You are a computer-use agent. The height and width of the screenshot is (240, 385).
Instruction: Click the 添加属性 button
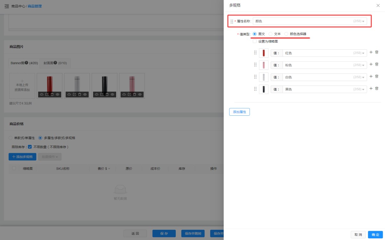point(239,112)
